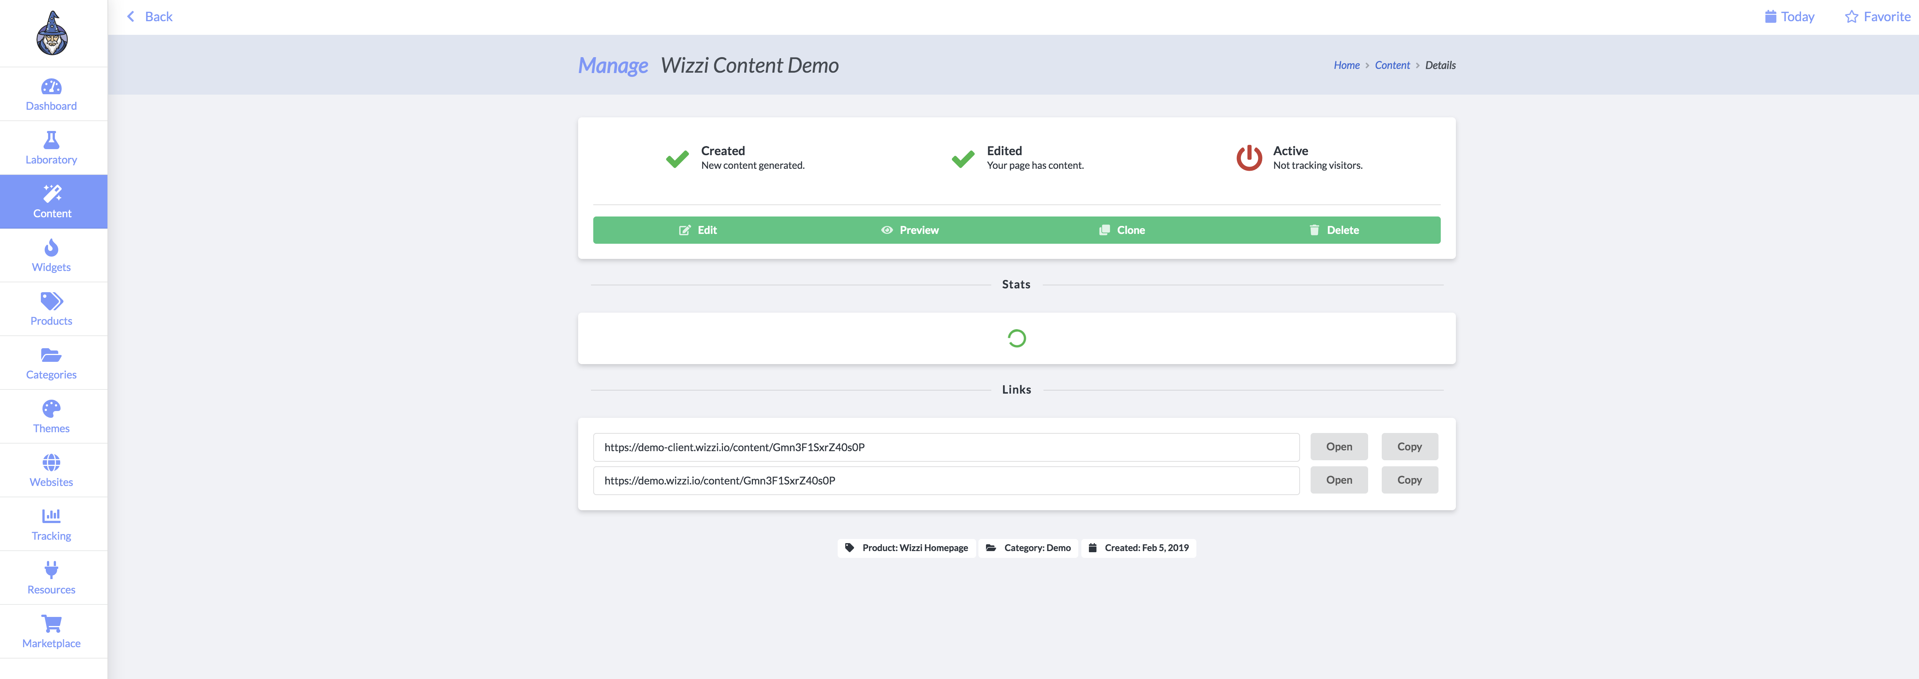Click the Created green checkmark
The width and height of the screenshot is (1919, 679).
(677, 159)
